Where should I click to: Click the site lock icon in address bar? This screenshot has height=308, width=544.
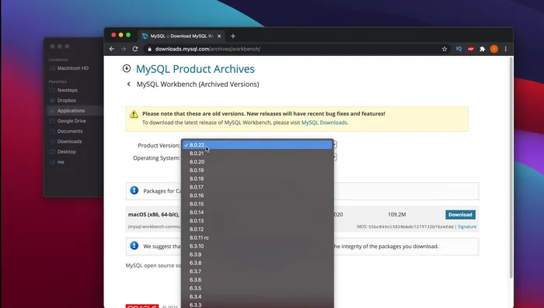pos(149,49)
